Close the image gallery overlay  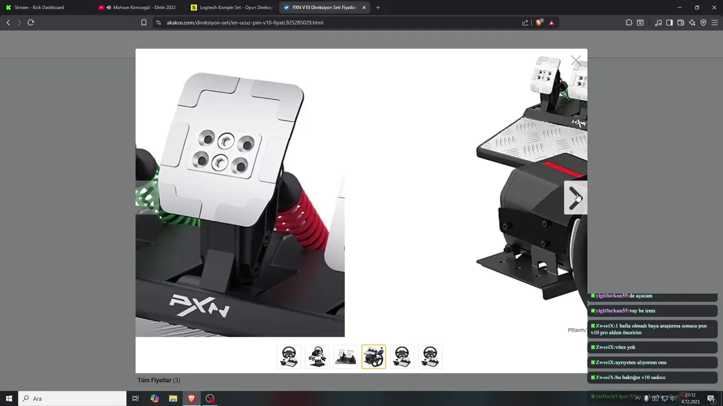point(576,60)
